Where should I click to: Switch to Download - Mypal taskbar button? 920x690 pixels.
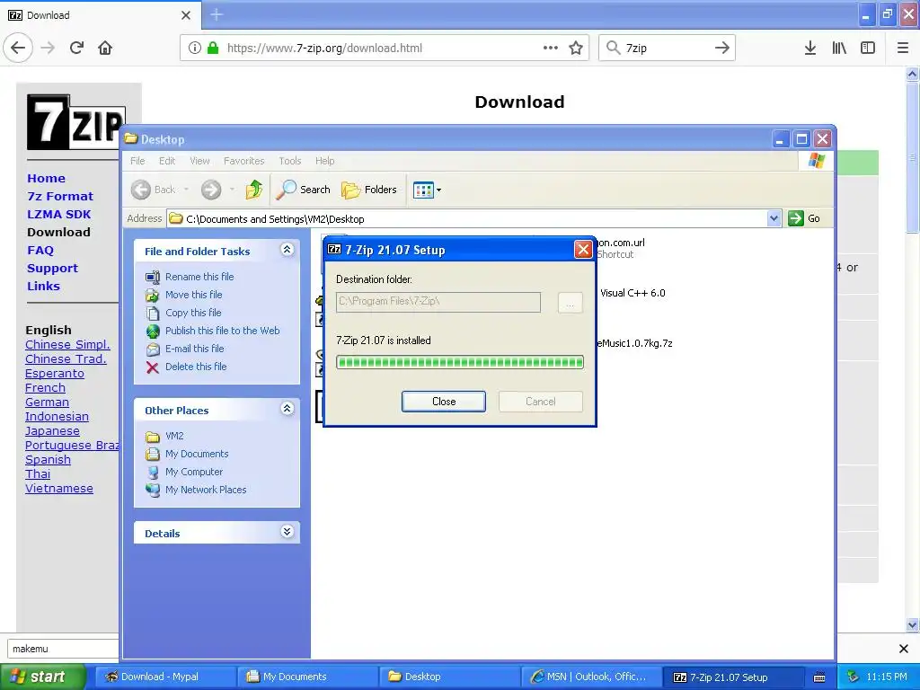(165, 677)
